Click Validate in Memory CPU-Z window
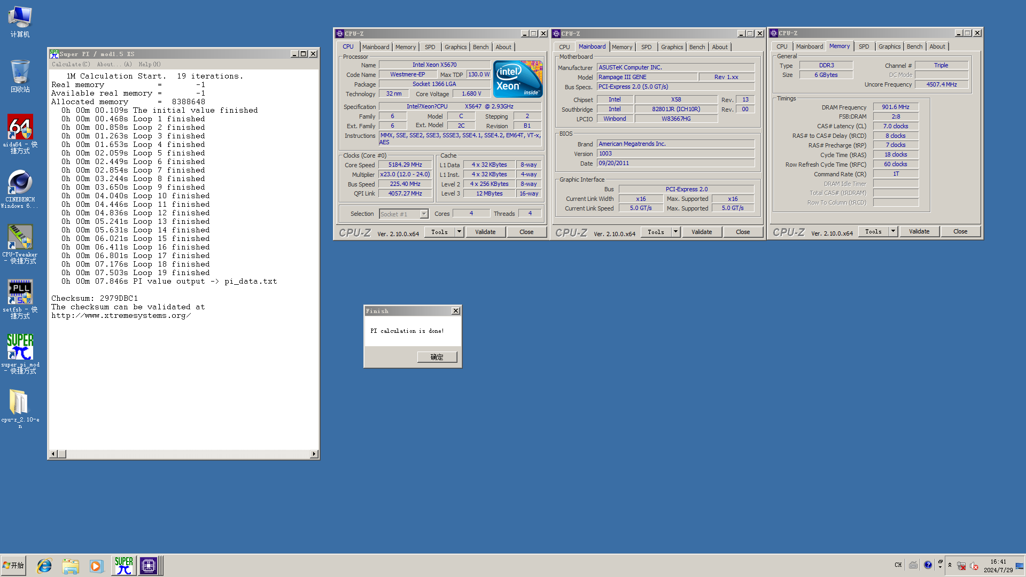 point(919,231)
